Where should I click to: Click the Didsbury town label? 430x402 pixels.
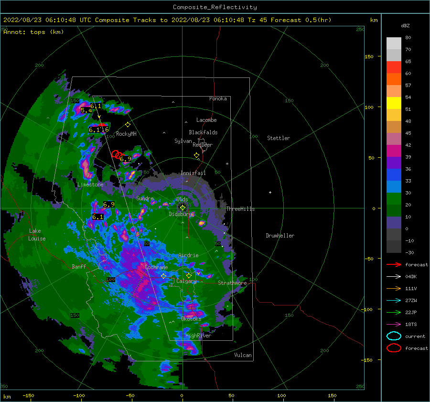(x=180, y=214)
